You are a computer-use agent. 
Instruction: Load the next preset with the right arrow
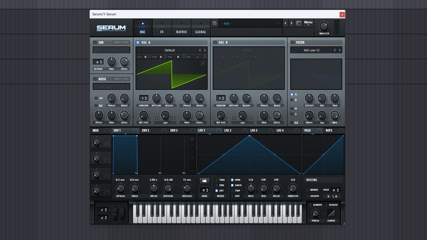[292, 24]
